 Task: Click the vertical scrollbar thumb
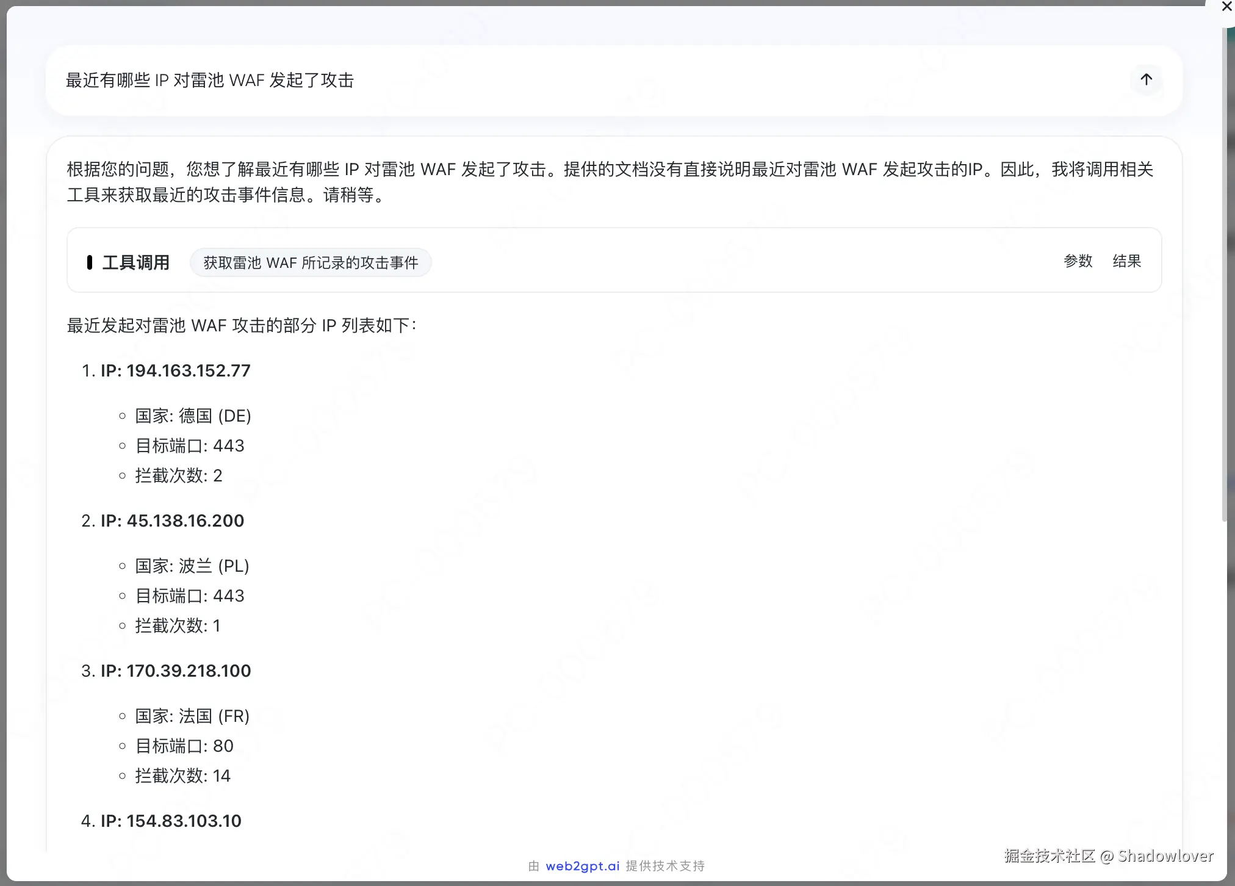tap(1224, 275)
